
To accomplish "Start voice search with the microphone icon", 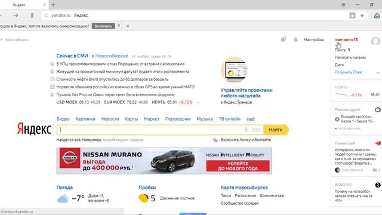I will tap(246, 130).
